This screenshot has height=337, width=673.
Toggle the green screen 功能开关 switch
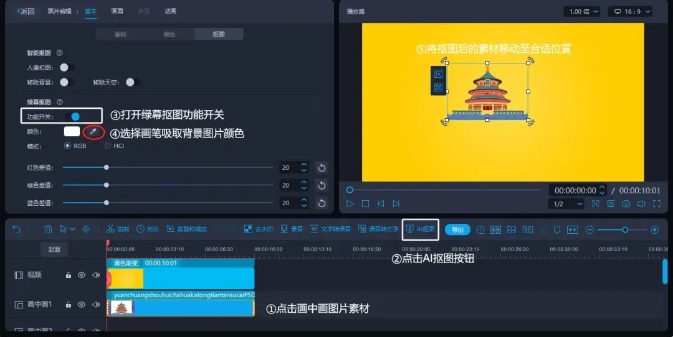click(72, 116)
